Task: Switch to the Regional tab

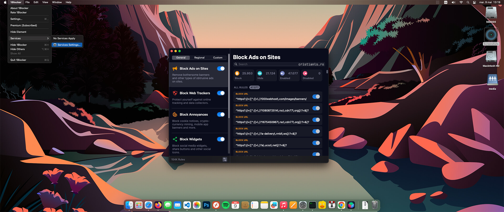Action: [x=199, y=58]
